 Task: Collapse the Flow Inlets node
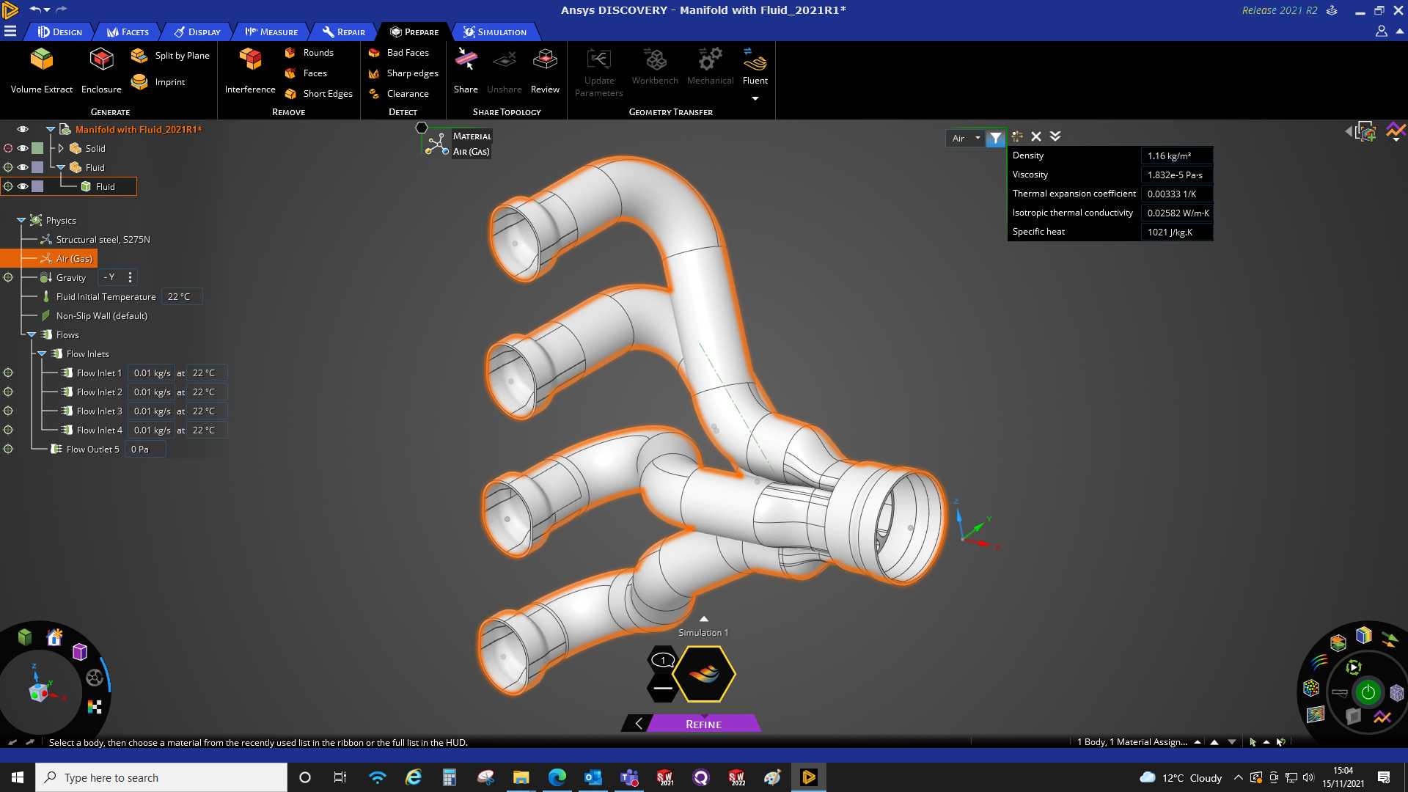[x=42, y=353]
